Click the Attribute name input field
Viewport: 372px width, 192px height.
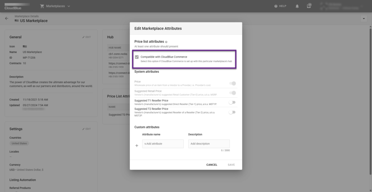pyautogui.click(x=163, y=144)
